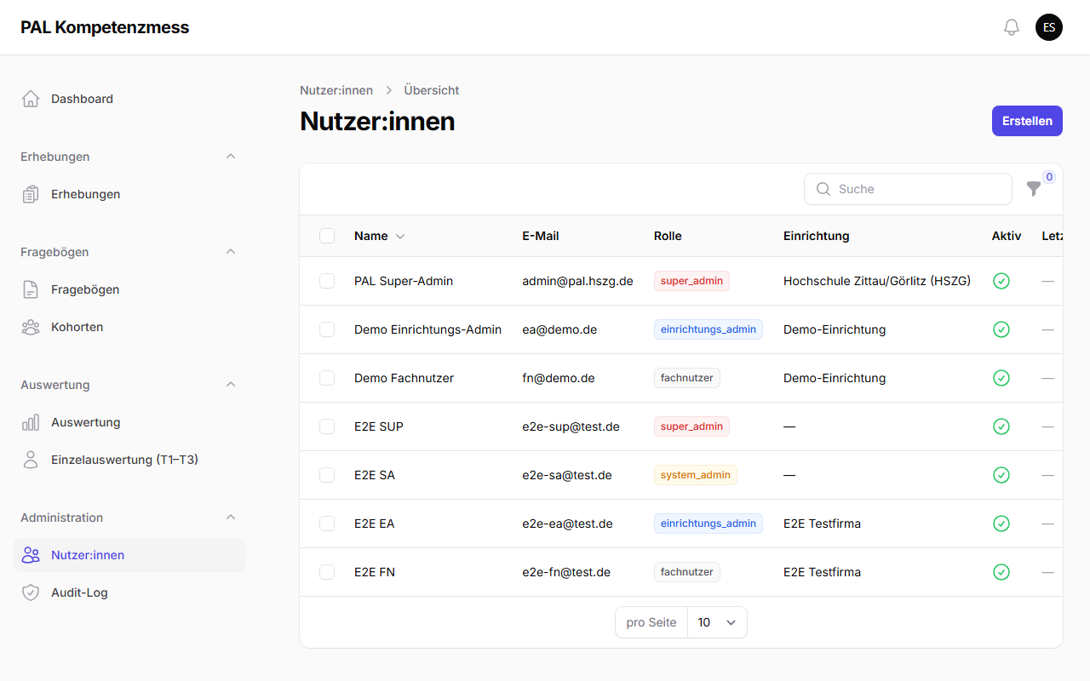Open the PAL Super-Admin user name
This screenshot has height=681, width=1090.
(x=404, y=281)
